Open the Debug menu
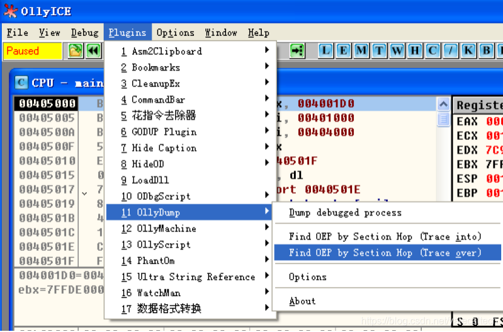This screenshot has height=332, width=503. 85,32
